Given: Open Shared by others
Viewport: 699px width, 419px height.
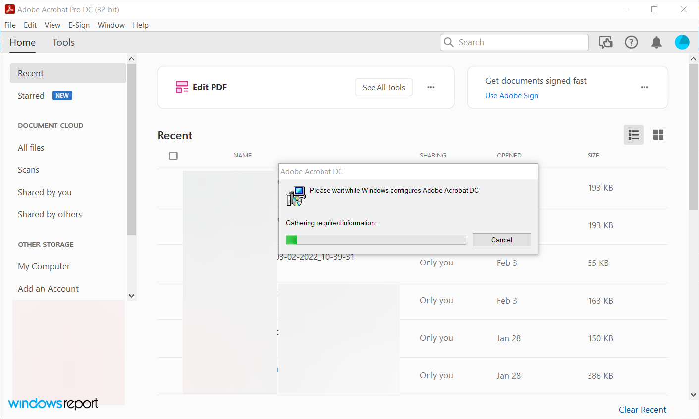Looking at the screenshot, I should [50, 214].
